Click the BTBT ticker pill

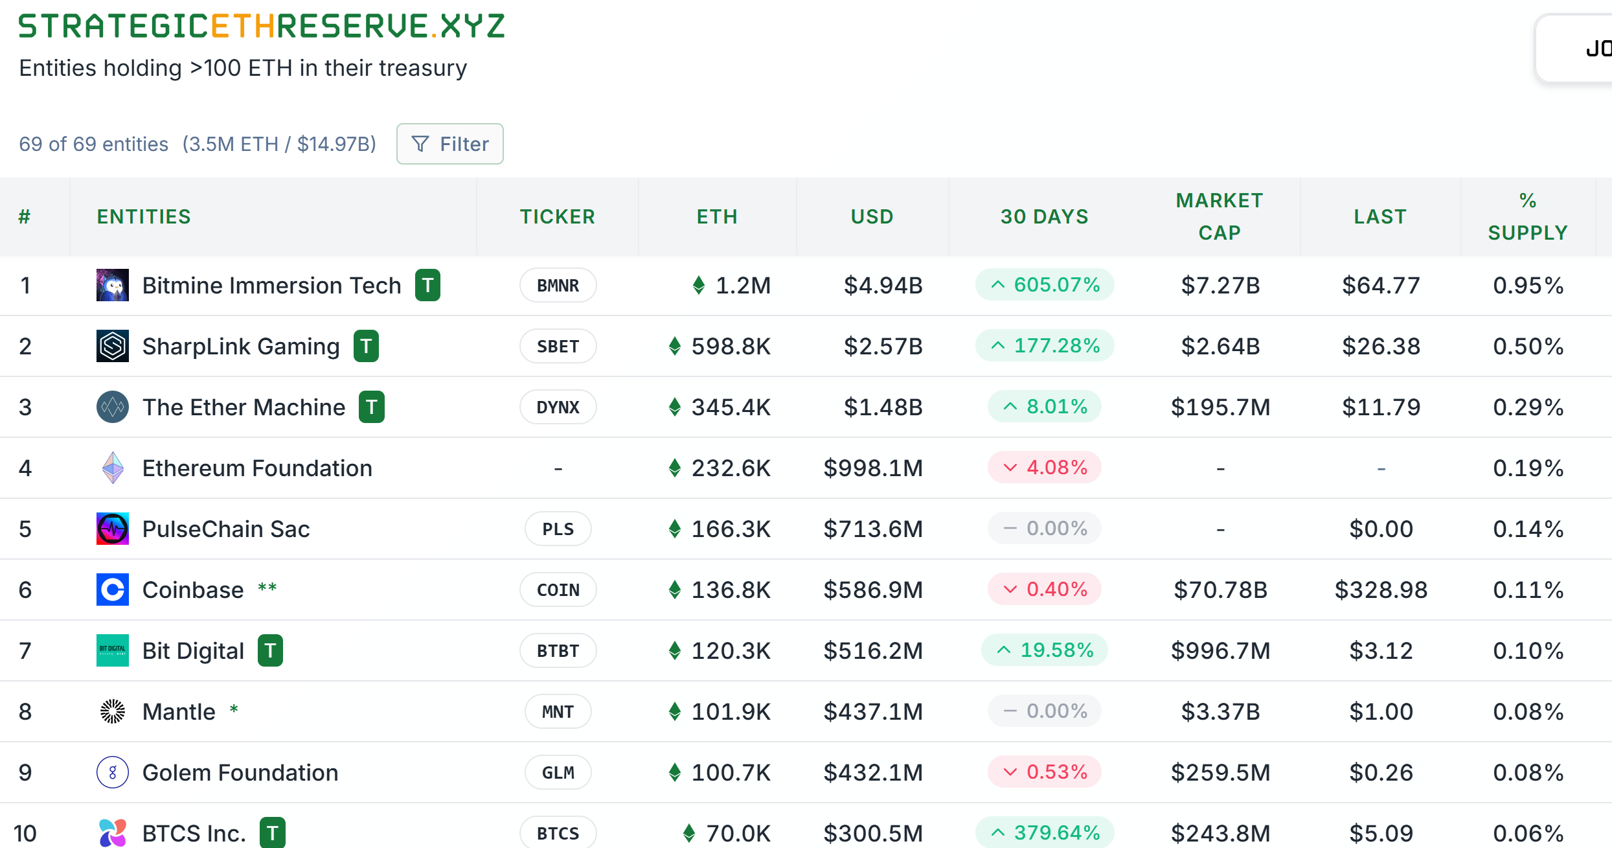[x=558, y=650]
